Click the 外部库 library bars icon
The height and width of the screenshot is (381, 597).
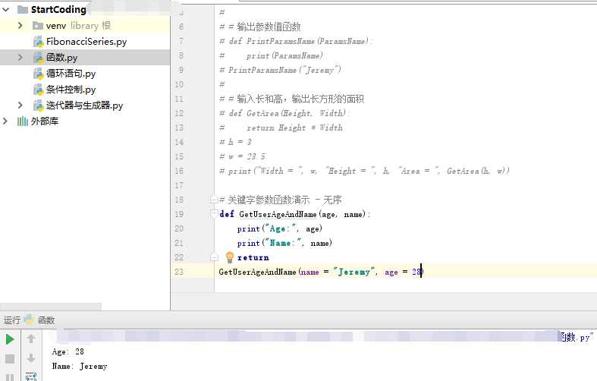click(x=23, y=121)
